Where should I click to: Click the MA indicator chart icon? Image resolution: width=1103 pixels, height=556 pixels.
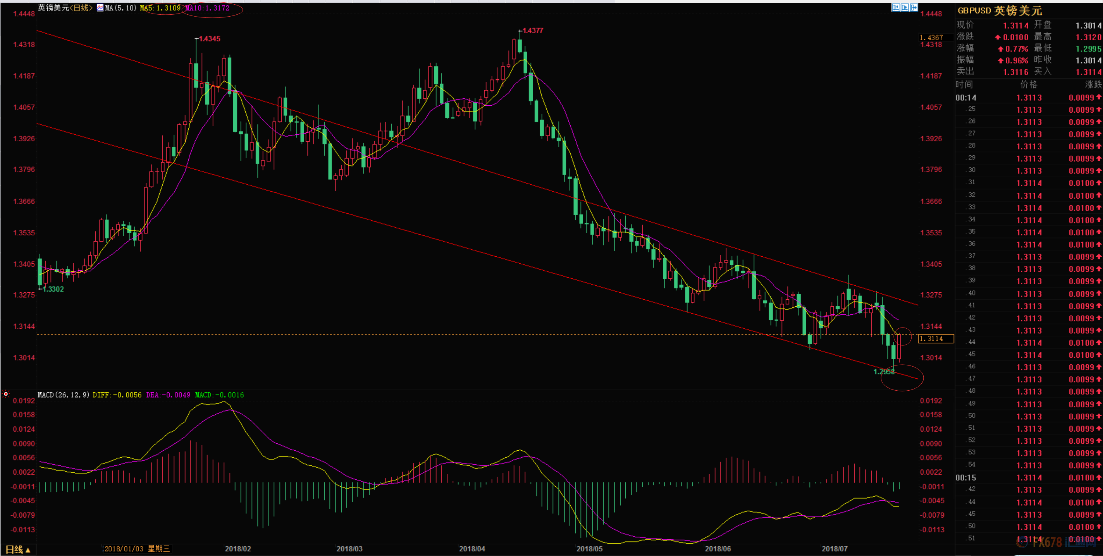(100, 8)
